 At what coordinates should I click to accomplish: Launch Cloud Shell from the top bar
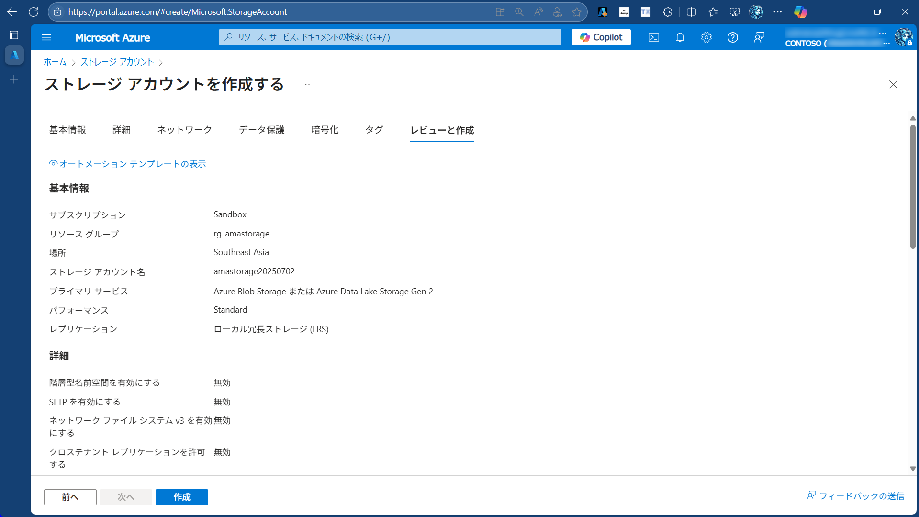[x=654, y=37]
